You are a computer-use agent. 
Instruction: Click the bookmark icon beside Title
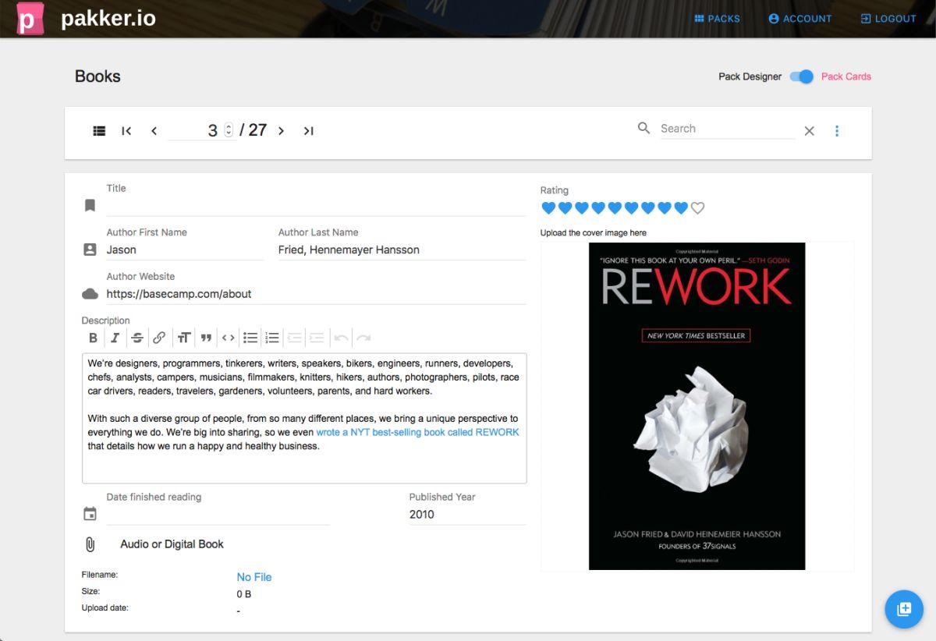pyautogui.click(x=90, y=205)
